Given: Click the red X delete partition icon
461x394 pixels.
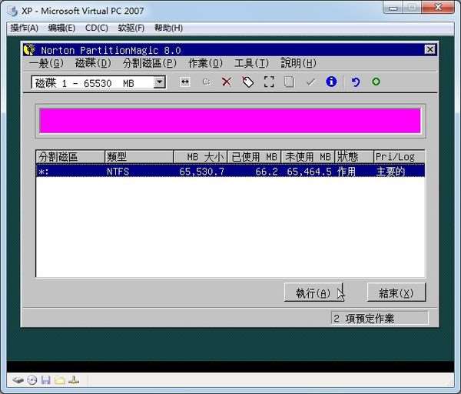Looking at the screenshot, I should point(227,82).
